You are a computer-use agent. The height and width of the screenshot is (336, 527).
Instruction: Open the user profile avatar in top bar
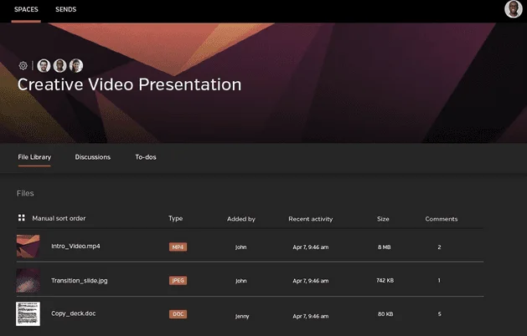[x=514, y=9]
